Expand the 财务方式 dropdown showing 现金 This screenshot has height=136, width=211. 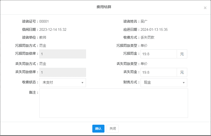164,83
